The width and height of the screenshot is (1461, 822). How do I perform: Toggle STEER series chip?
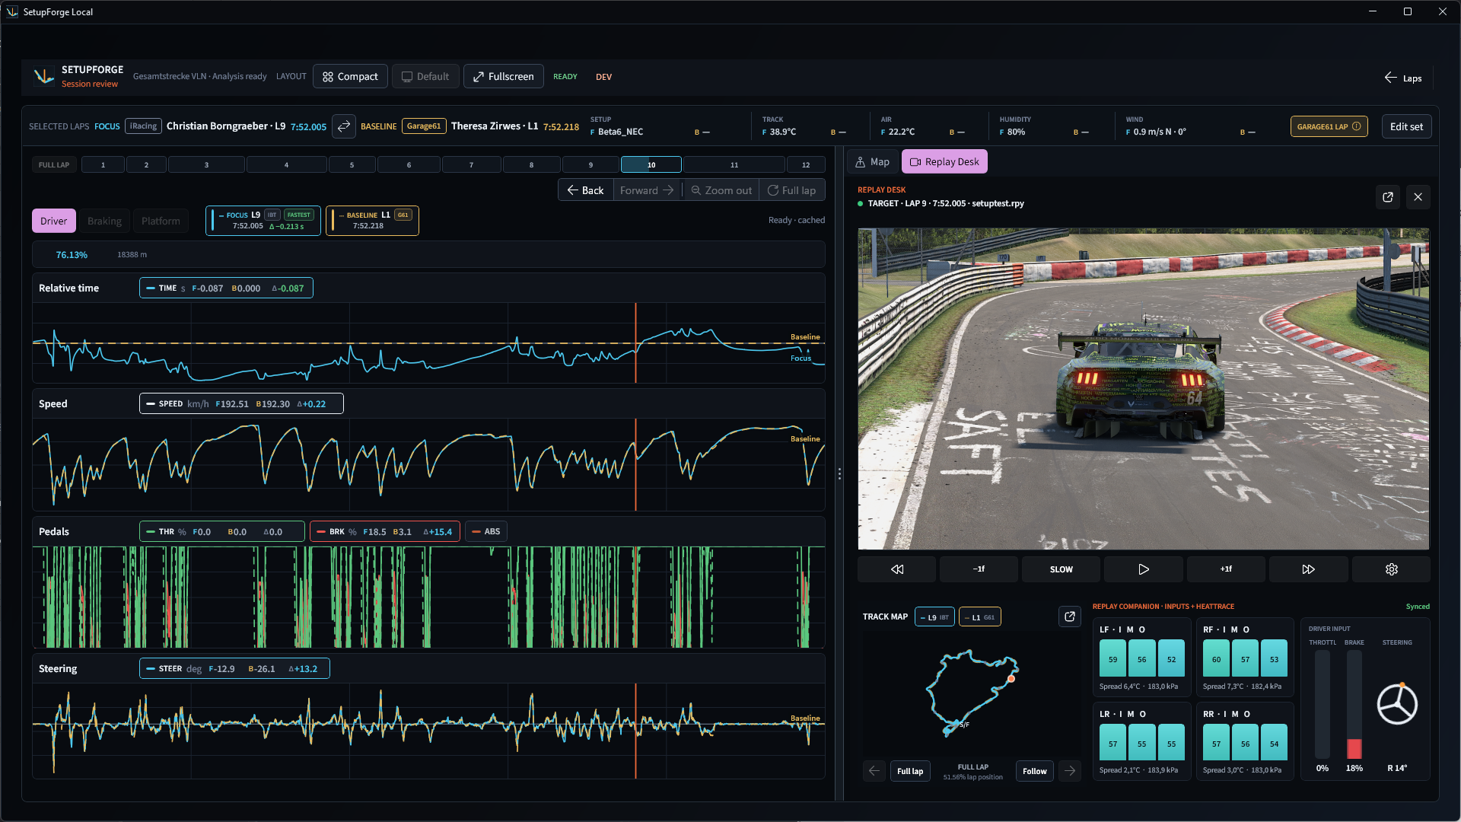tap(234, 668)
